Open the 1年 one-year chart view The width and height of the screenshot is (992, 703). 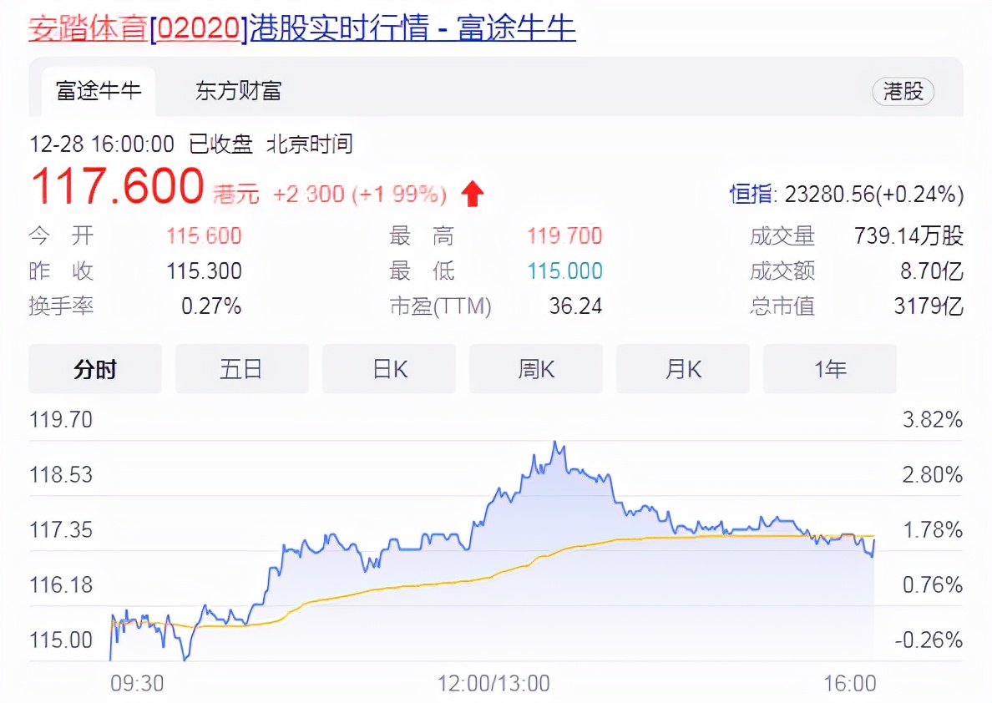click(x=829, y=368)
